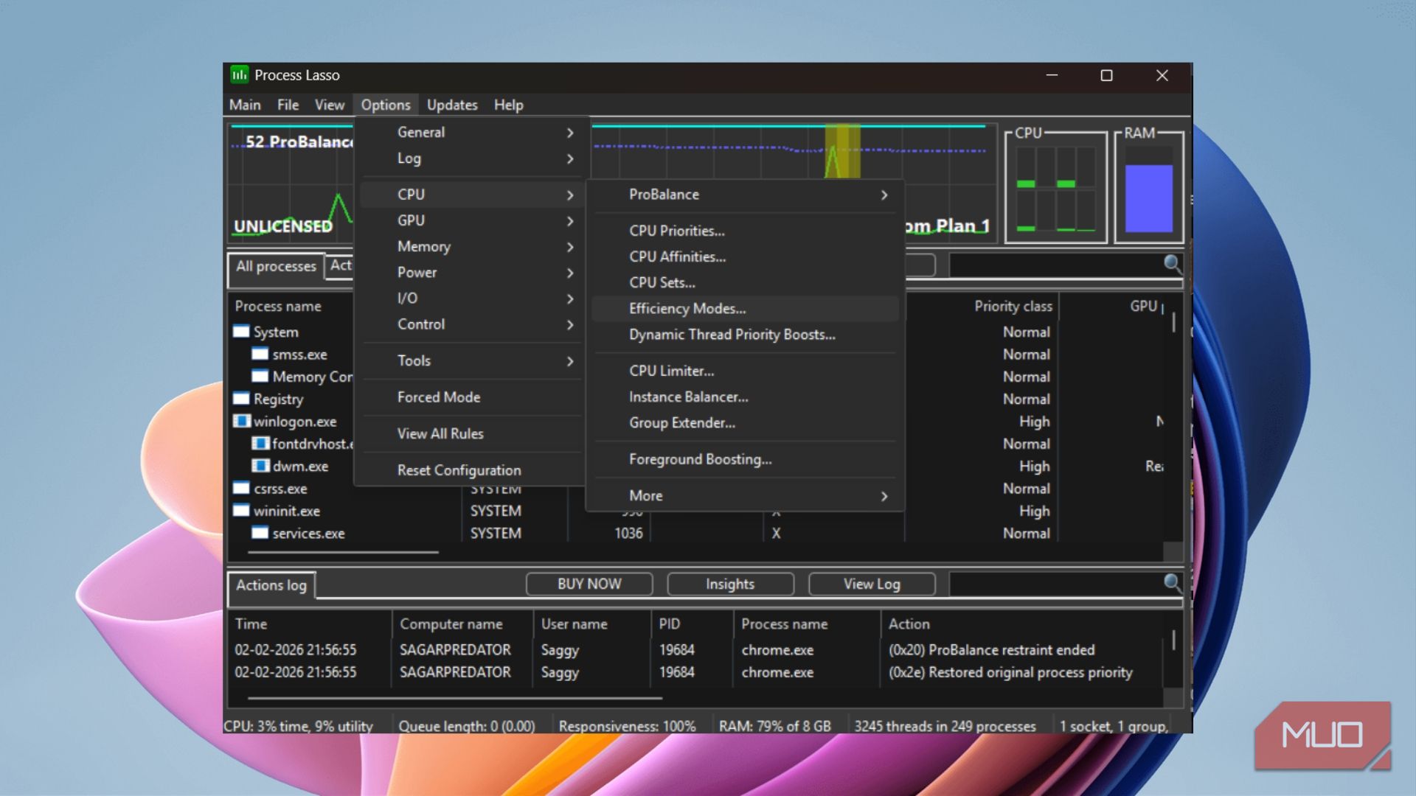Viewport: 1416px width, 796px height.
Task: Click the winlogon.exe process icon
Action: coord(241,421)
